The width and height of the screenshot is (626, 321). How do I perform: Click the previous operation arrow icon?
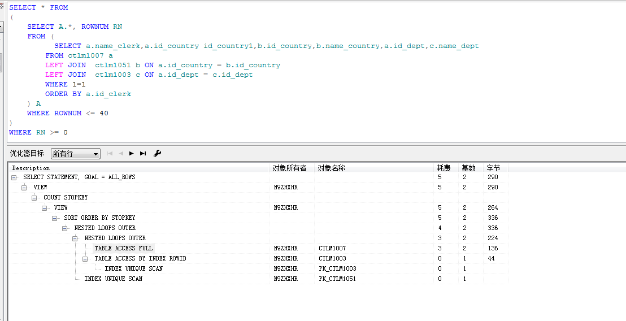[x=121, y=153]
